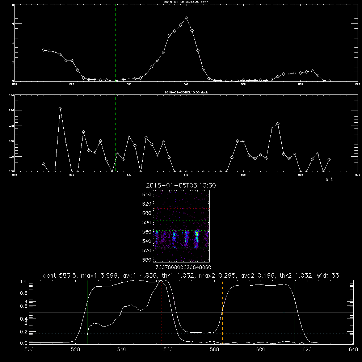Viewport: 362px width, 362px height.
Task: Click the green solid line near 615 in bottom plot
Action: pos(295,312)
